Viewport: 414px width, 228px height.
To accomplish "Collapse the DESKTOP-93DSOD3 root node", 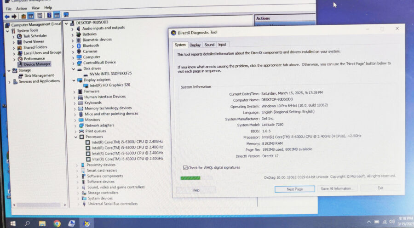I will (66, 24).
